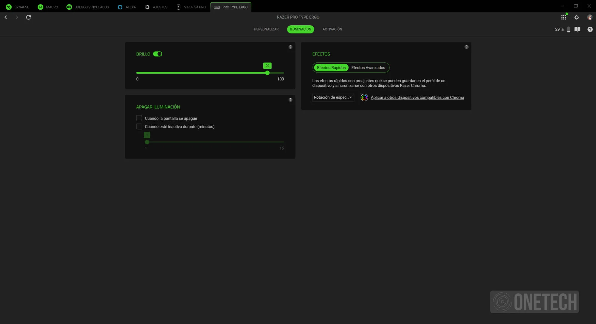Switch to the Macro tab
Viewport: 596px width, 324px height.
(x=48, y=7)
